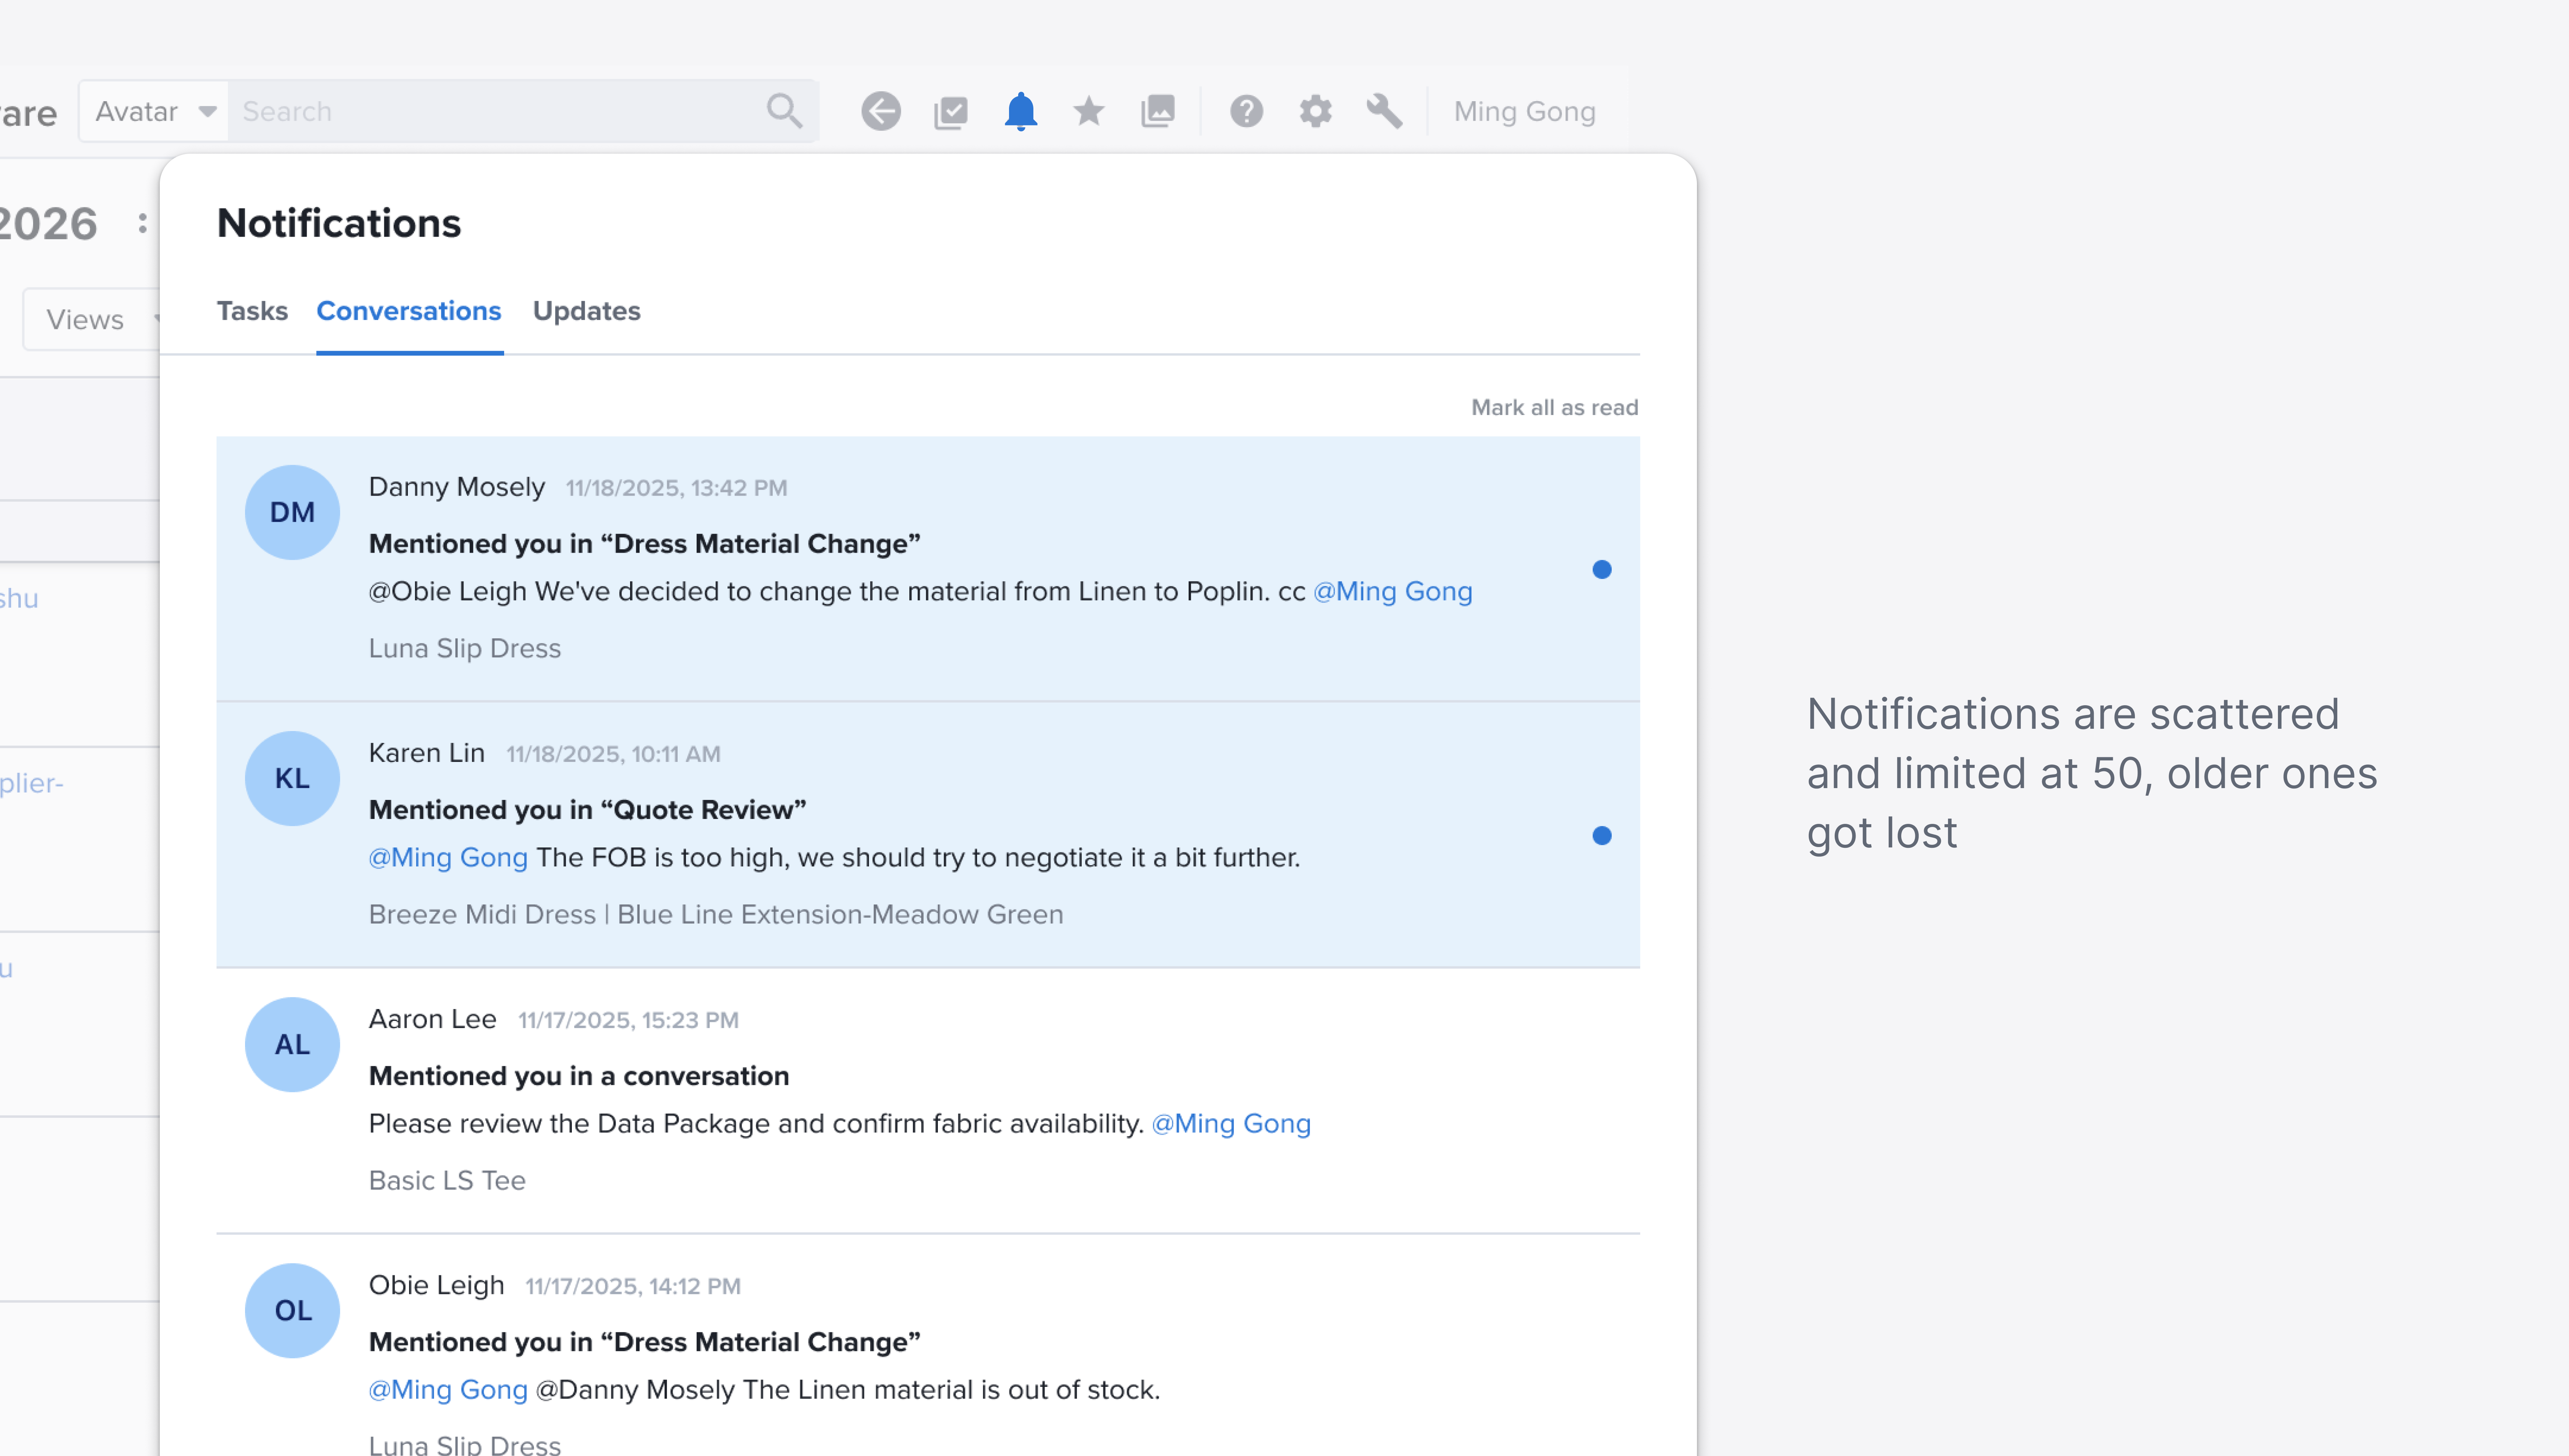Screen dimensions: 2569x1456
Task: Open the tasks checklist icon
Action: (x=950, y=111)
